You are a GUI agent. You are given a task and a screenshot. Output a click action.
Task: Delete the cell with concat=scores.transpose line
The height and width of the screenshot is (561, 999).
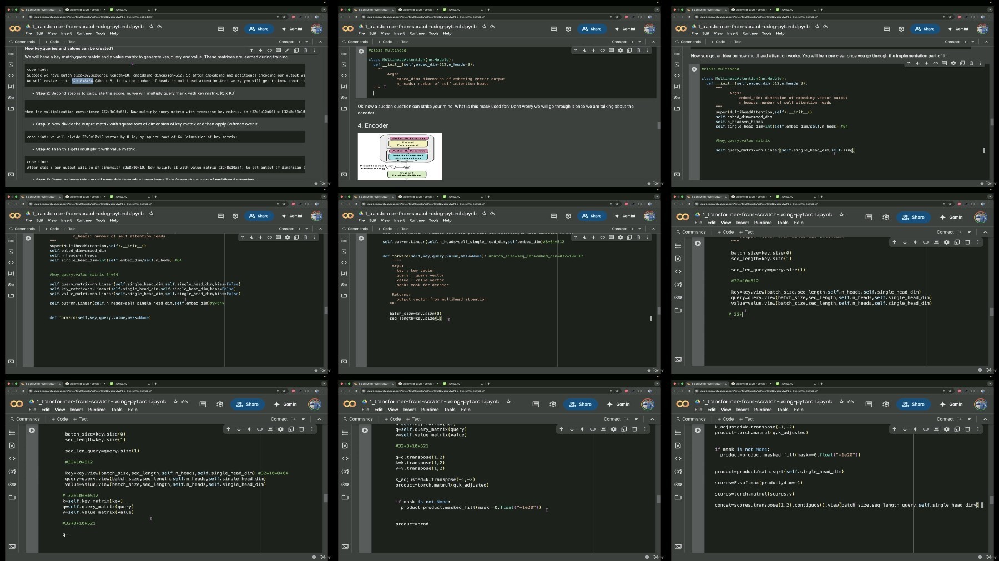click(967, 429)
